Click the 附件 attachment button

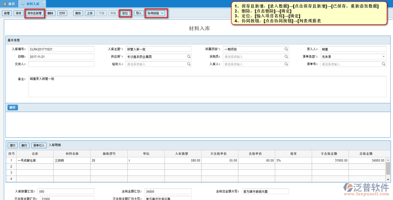pos(12,108)
